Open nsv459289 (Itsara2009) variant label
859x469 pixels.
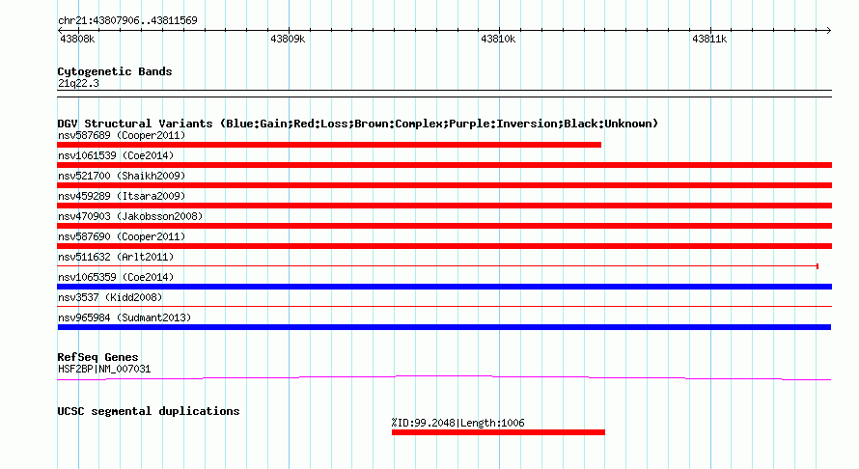(122, 196)
